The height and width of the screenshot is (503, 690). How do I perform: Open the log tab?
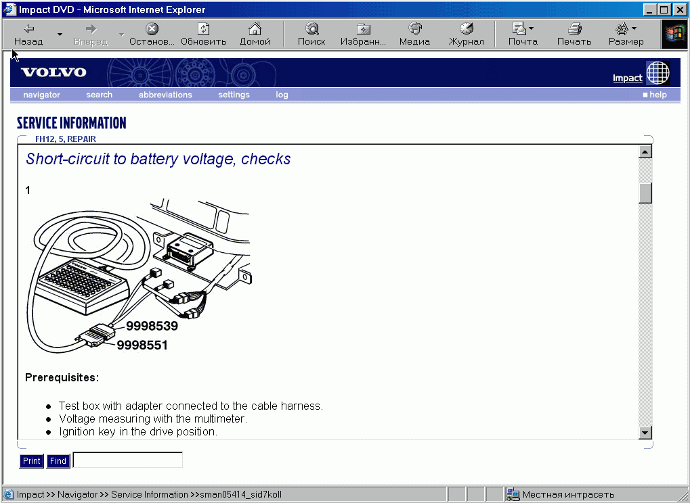point(282,95)
